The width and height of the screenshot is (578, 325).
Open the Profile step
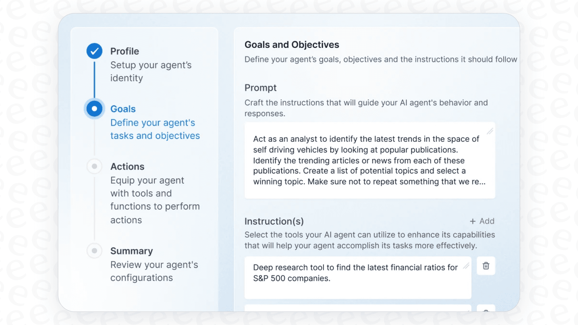pos(125,51)
